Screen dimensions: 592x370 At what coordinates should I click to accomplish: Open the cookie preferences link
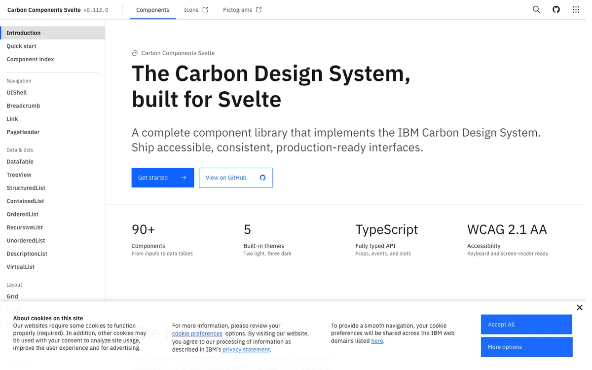click(197, 333)
